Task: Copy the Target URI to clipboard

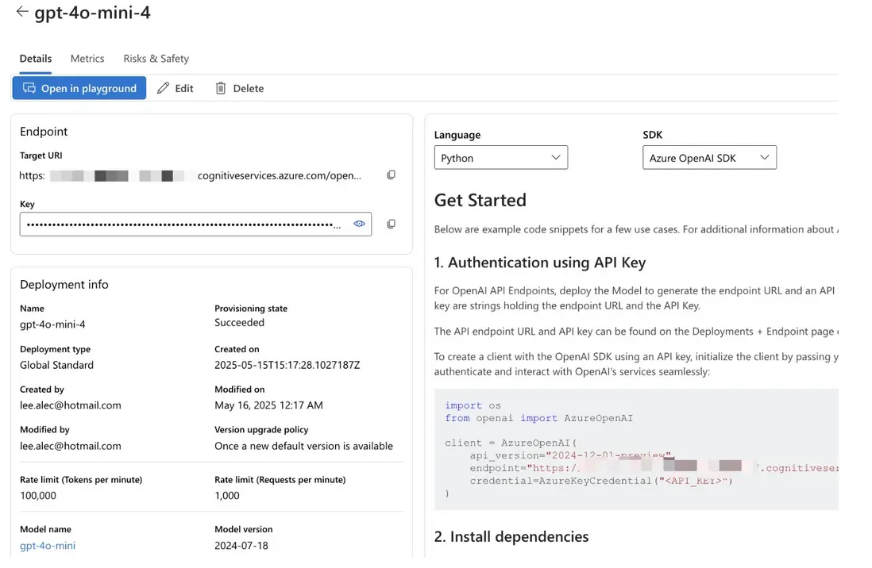Action: click(x=391, y=175)
